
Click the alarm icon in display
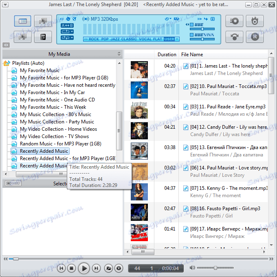[x=75, y=19]
